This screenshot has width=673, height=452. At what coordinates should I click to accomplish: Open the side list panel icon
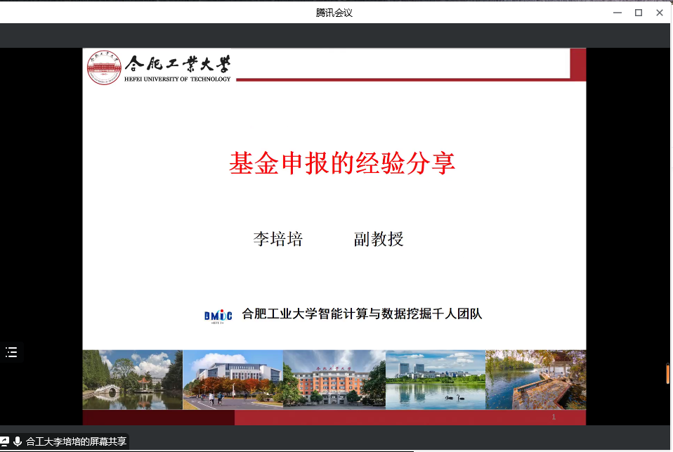[11, 352]
